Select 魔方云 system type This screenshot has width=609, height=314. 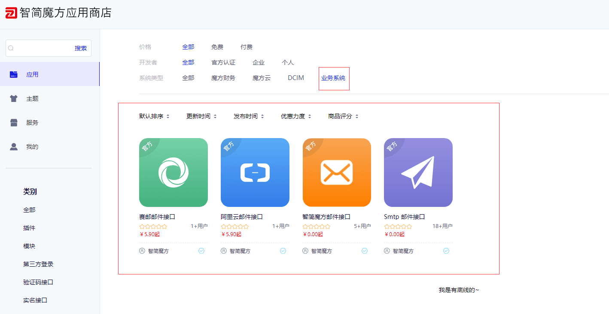[x=262, y=78]
